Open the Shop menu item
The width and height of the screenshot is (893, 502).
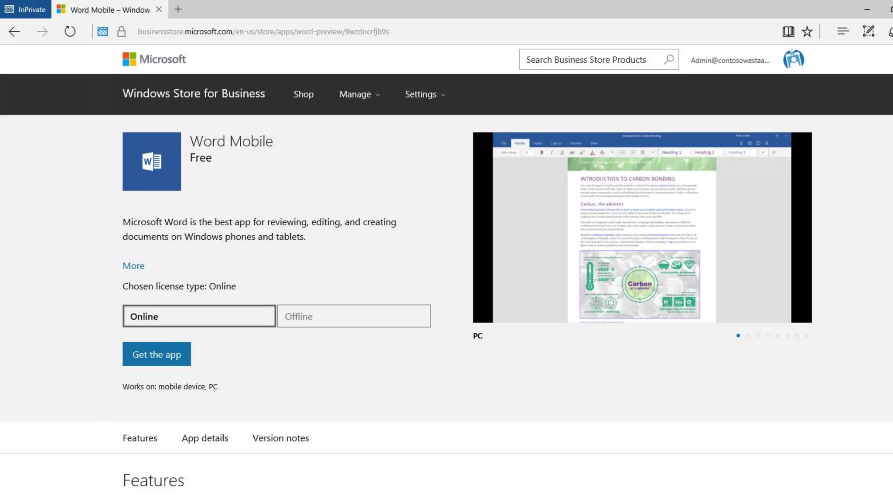pos(303,95)
